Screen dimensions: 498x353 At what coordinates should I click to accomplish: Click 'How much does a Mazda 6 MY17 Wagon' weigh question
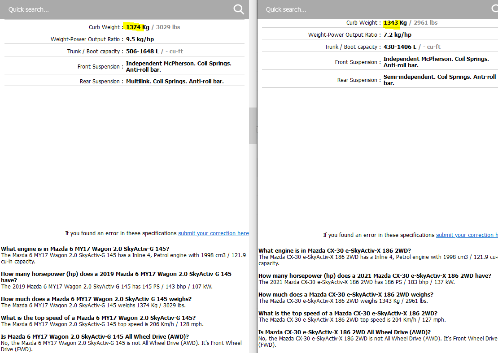point(96,299)
